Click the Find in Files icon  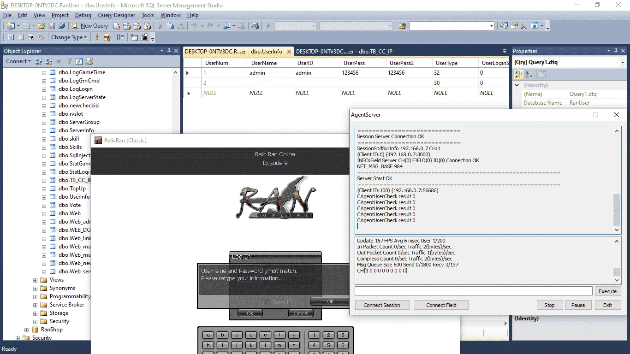point(403,26)
